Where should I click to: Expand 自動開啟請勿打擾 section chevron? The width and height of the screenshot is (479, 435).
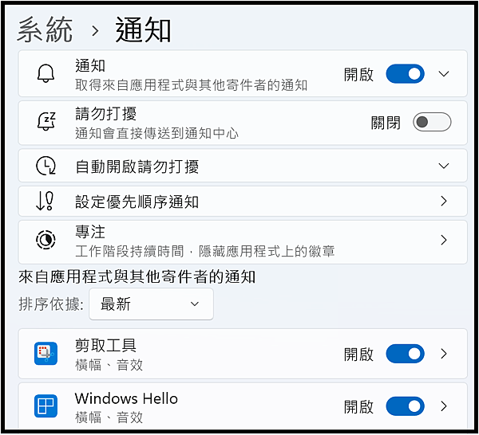tap(444, 166)
